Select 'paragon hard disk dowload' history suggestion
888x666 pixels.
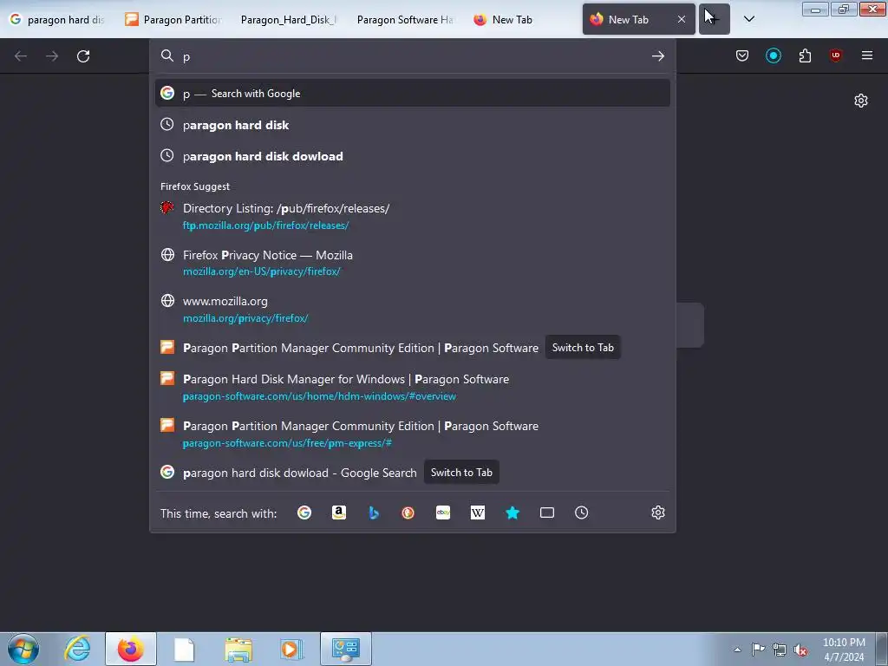tap(412, 156)
